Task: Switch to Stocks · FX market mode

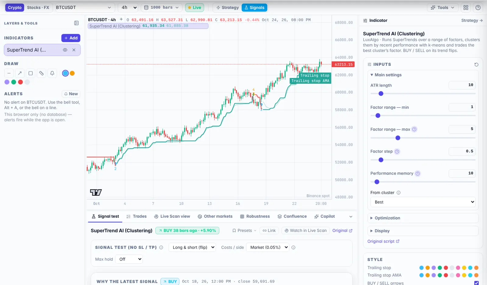Action: click(38, 8)
